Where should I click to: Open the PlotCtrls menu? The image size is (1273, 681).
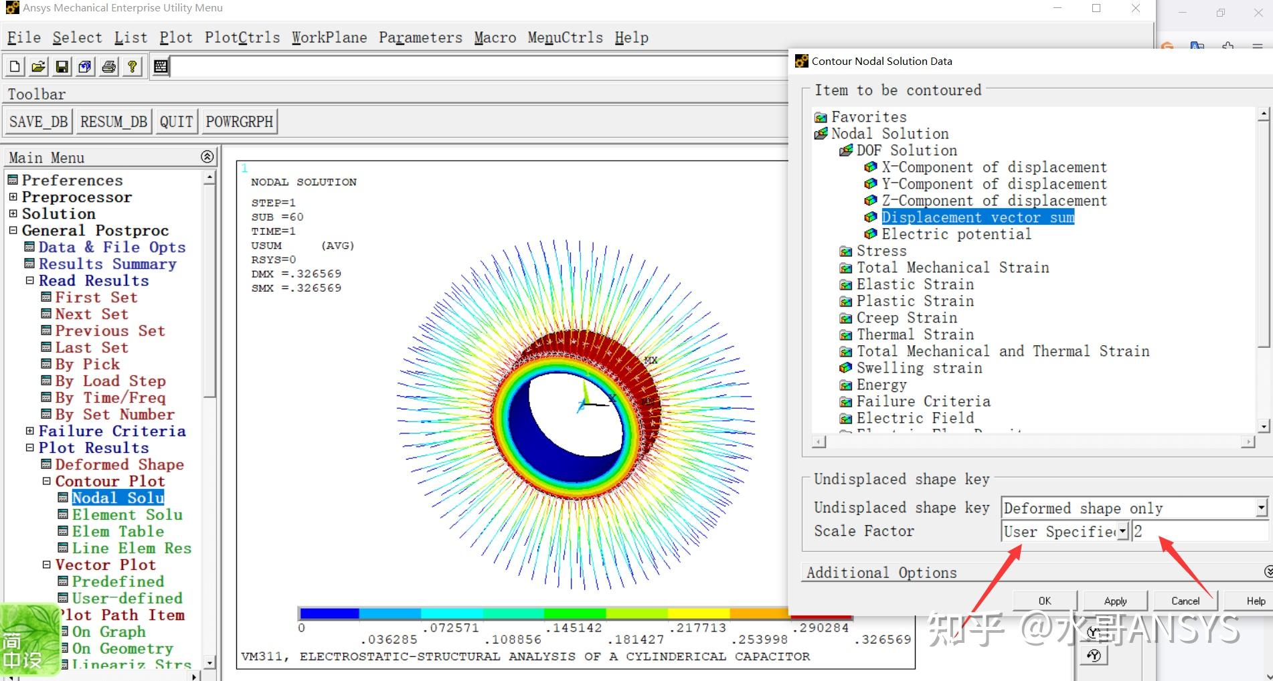(x=242, y=37)
